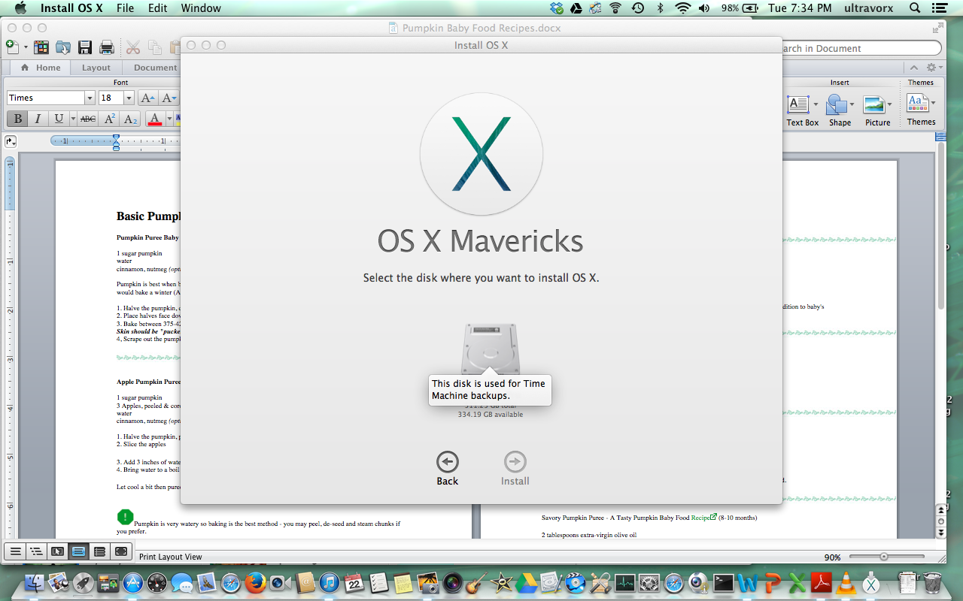Click the greyed Install arrow button
The width and height of the screenshot is (963, 601).
[515, 462]
